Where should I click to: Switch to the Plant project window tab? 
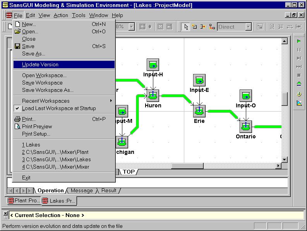click(24, 201)
